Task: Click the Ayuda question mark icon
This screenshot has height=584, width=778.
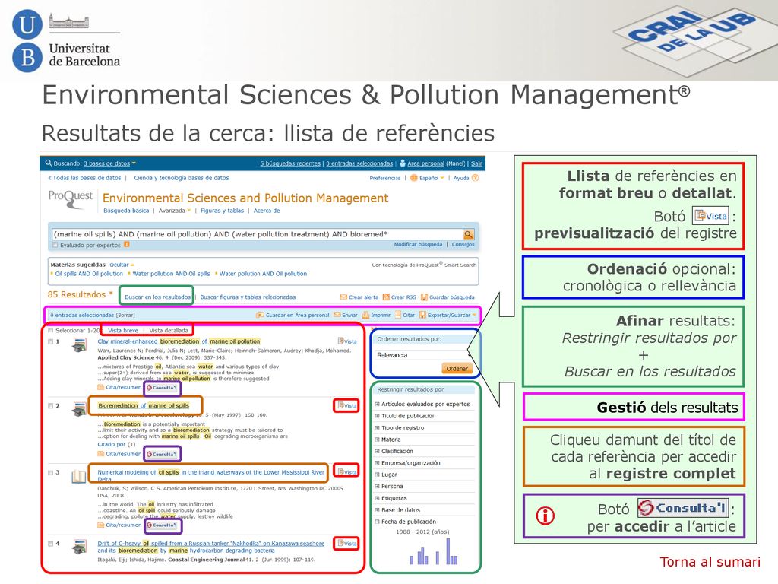Action: 475,178
